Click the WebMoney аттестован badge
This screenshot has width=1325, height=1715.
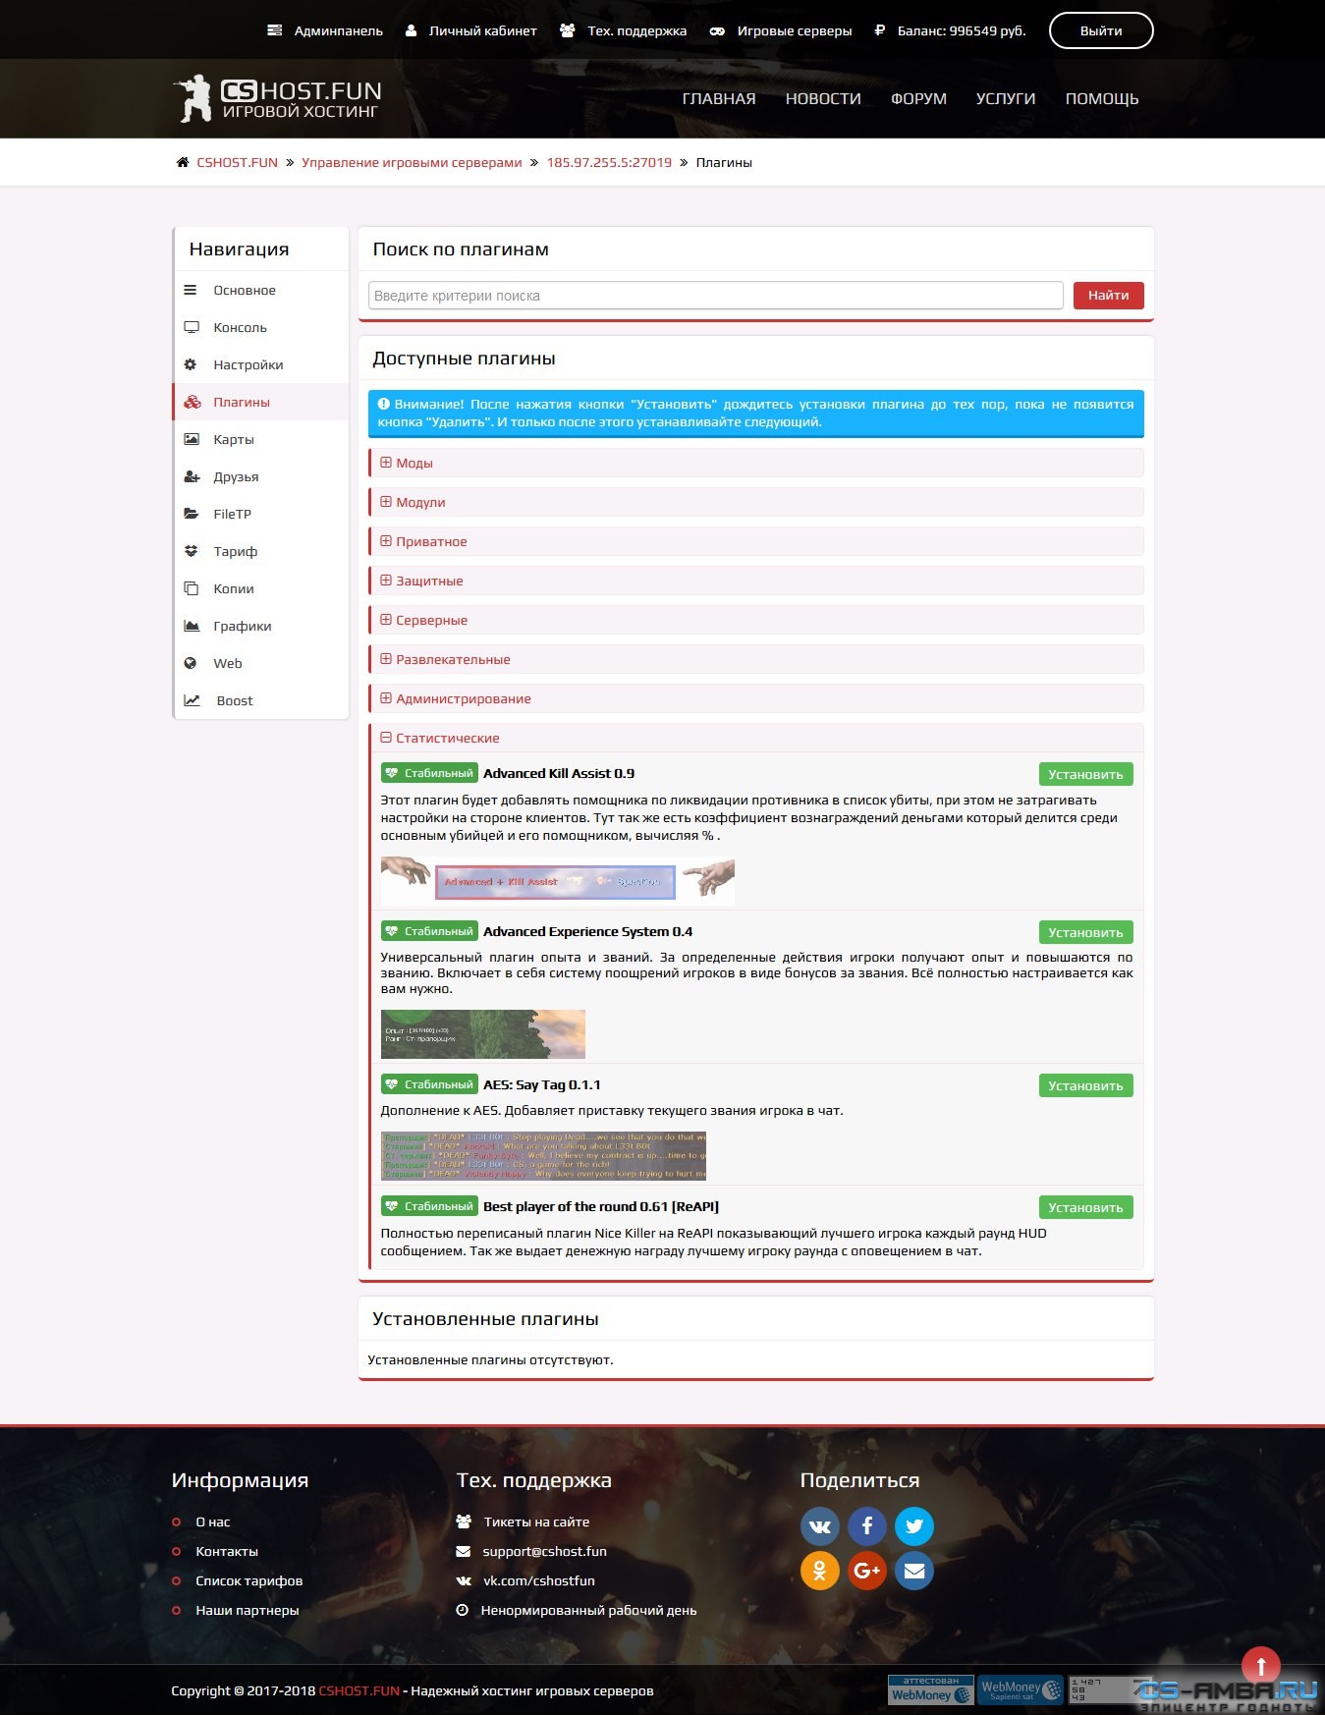point(930,1689)
